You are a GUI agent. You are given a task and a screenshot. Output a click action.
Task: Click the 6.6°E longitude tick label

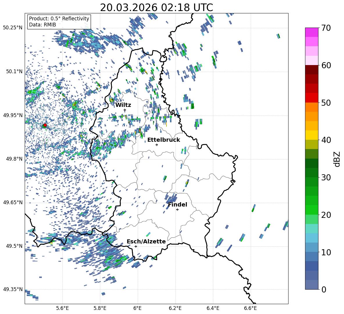tap(250, 308)
